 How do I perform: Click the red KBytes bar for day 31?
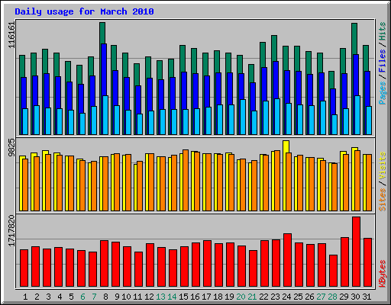tap(367, 262)
